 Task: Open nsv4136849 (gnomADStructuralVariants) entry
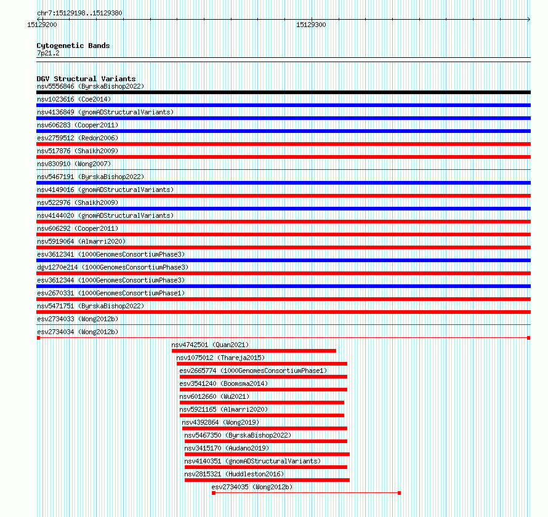105,112
